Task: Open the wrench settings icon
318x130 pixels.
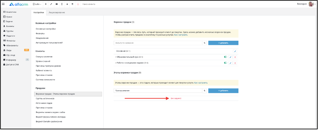Action: 51,4
